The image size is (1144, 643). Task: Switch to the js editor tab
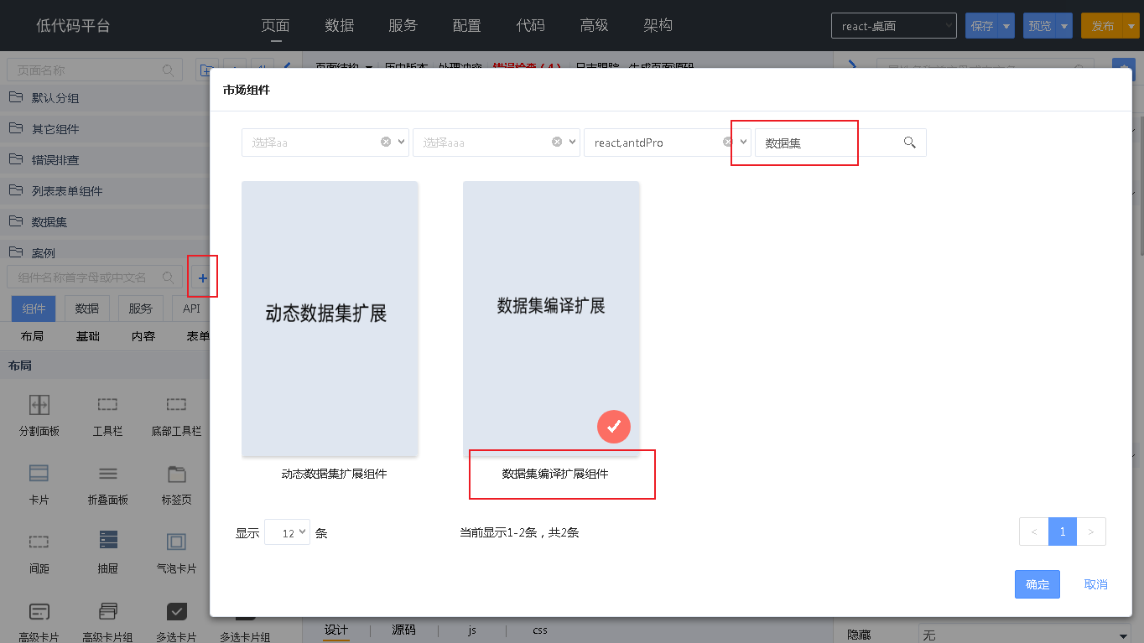[x=472, y=630]
